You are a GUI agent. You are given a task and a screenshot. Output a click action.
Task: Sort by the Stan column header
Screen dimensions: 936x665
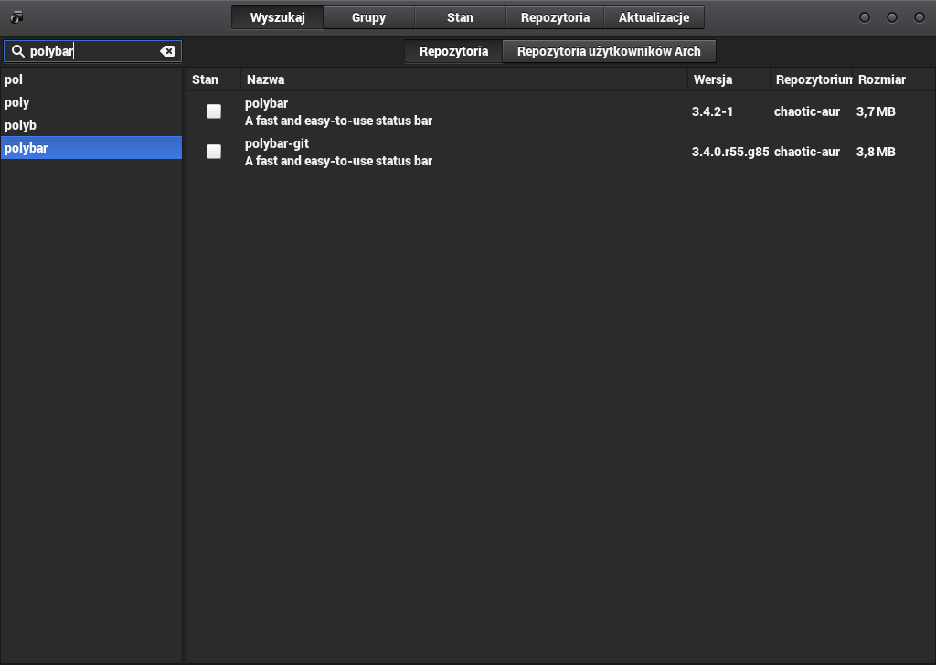214,79
